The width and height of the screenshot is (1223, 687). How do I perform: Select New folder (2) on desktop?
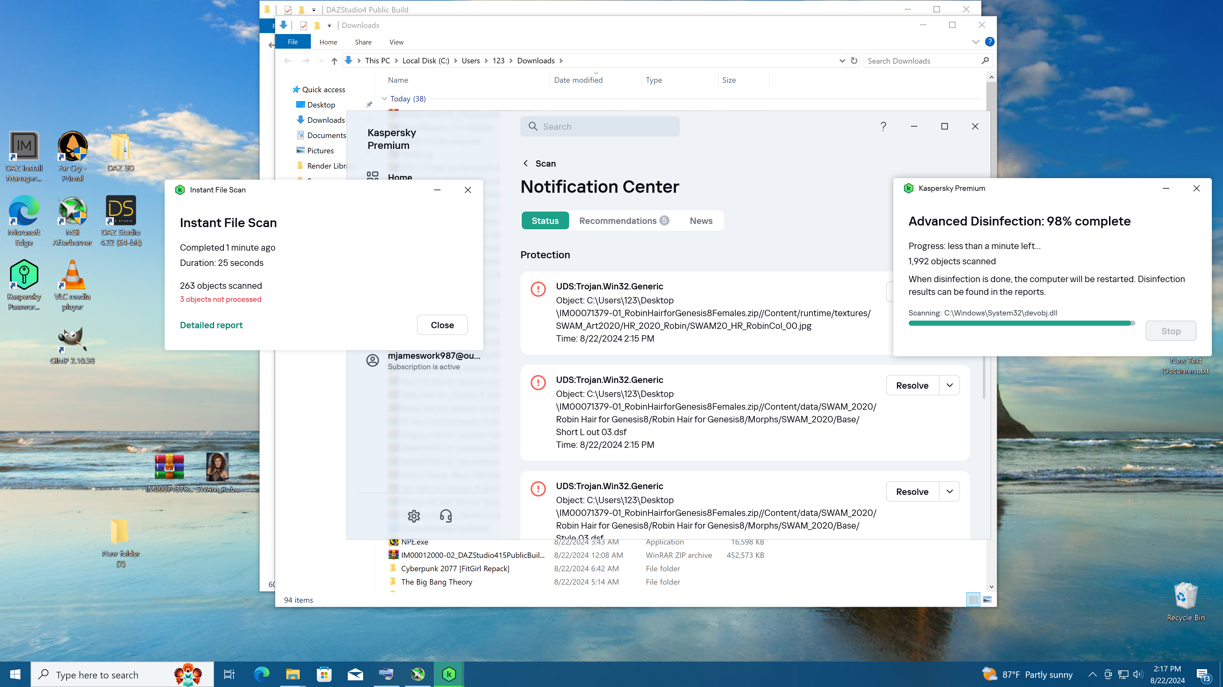tap(121, 543)
